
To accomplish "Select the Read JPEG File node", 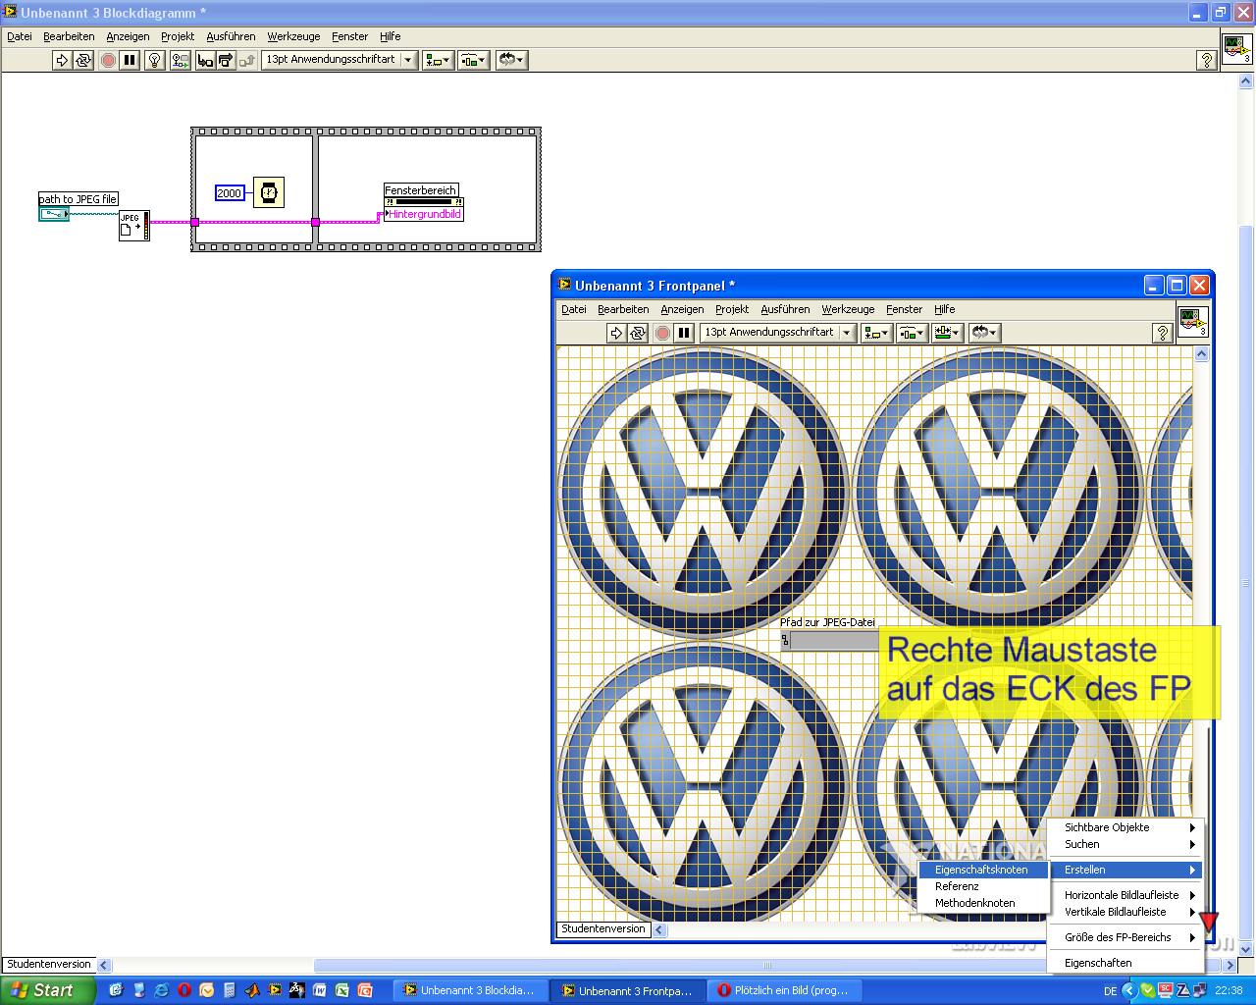I will click(x=134, y=226).
